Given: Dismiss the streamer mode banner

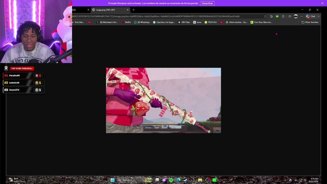Looking at the screenshot, I should (322, 3).
